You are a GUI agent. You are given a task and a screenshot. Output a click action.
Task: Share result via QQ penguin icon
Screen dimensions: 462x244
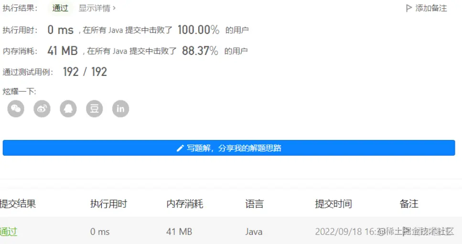tap(68, 109)
